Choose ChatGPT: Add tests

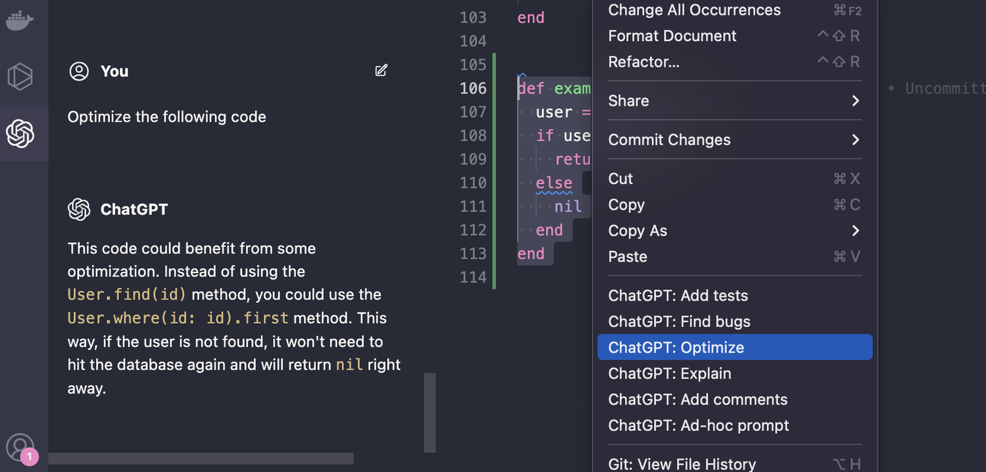pos(678,296)
